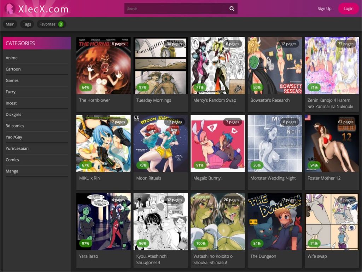The height and width of the screenshot is (272, 362).
Task: Open the MIKU x RIN title link
Action: tap(89, 178)
